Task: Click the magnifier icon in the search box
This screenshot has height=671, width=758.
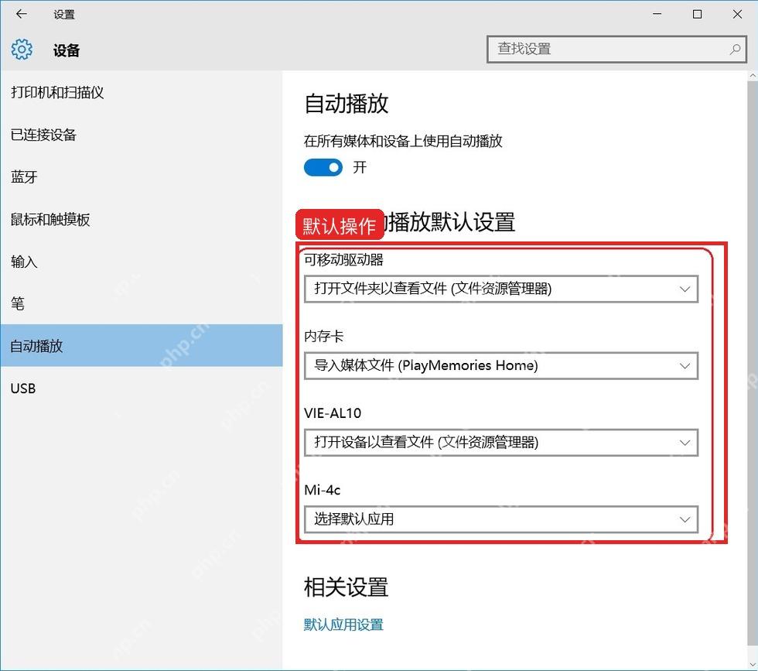Action: [735, 49]
